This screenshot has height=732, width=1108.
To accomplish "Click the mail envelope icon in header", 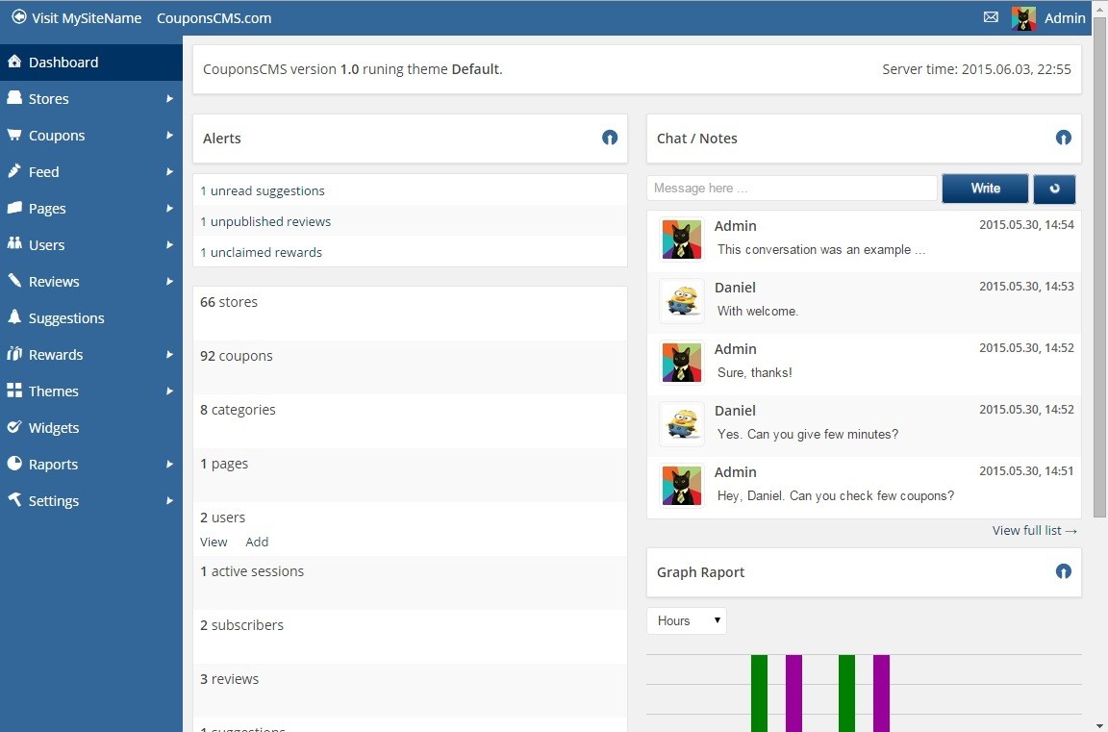I will (991, 17).
